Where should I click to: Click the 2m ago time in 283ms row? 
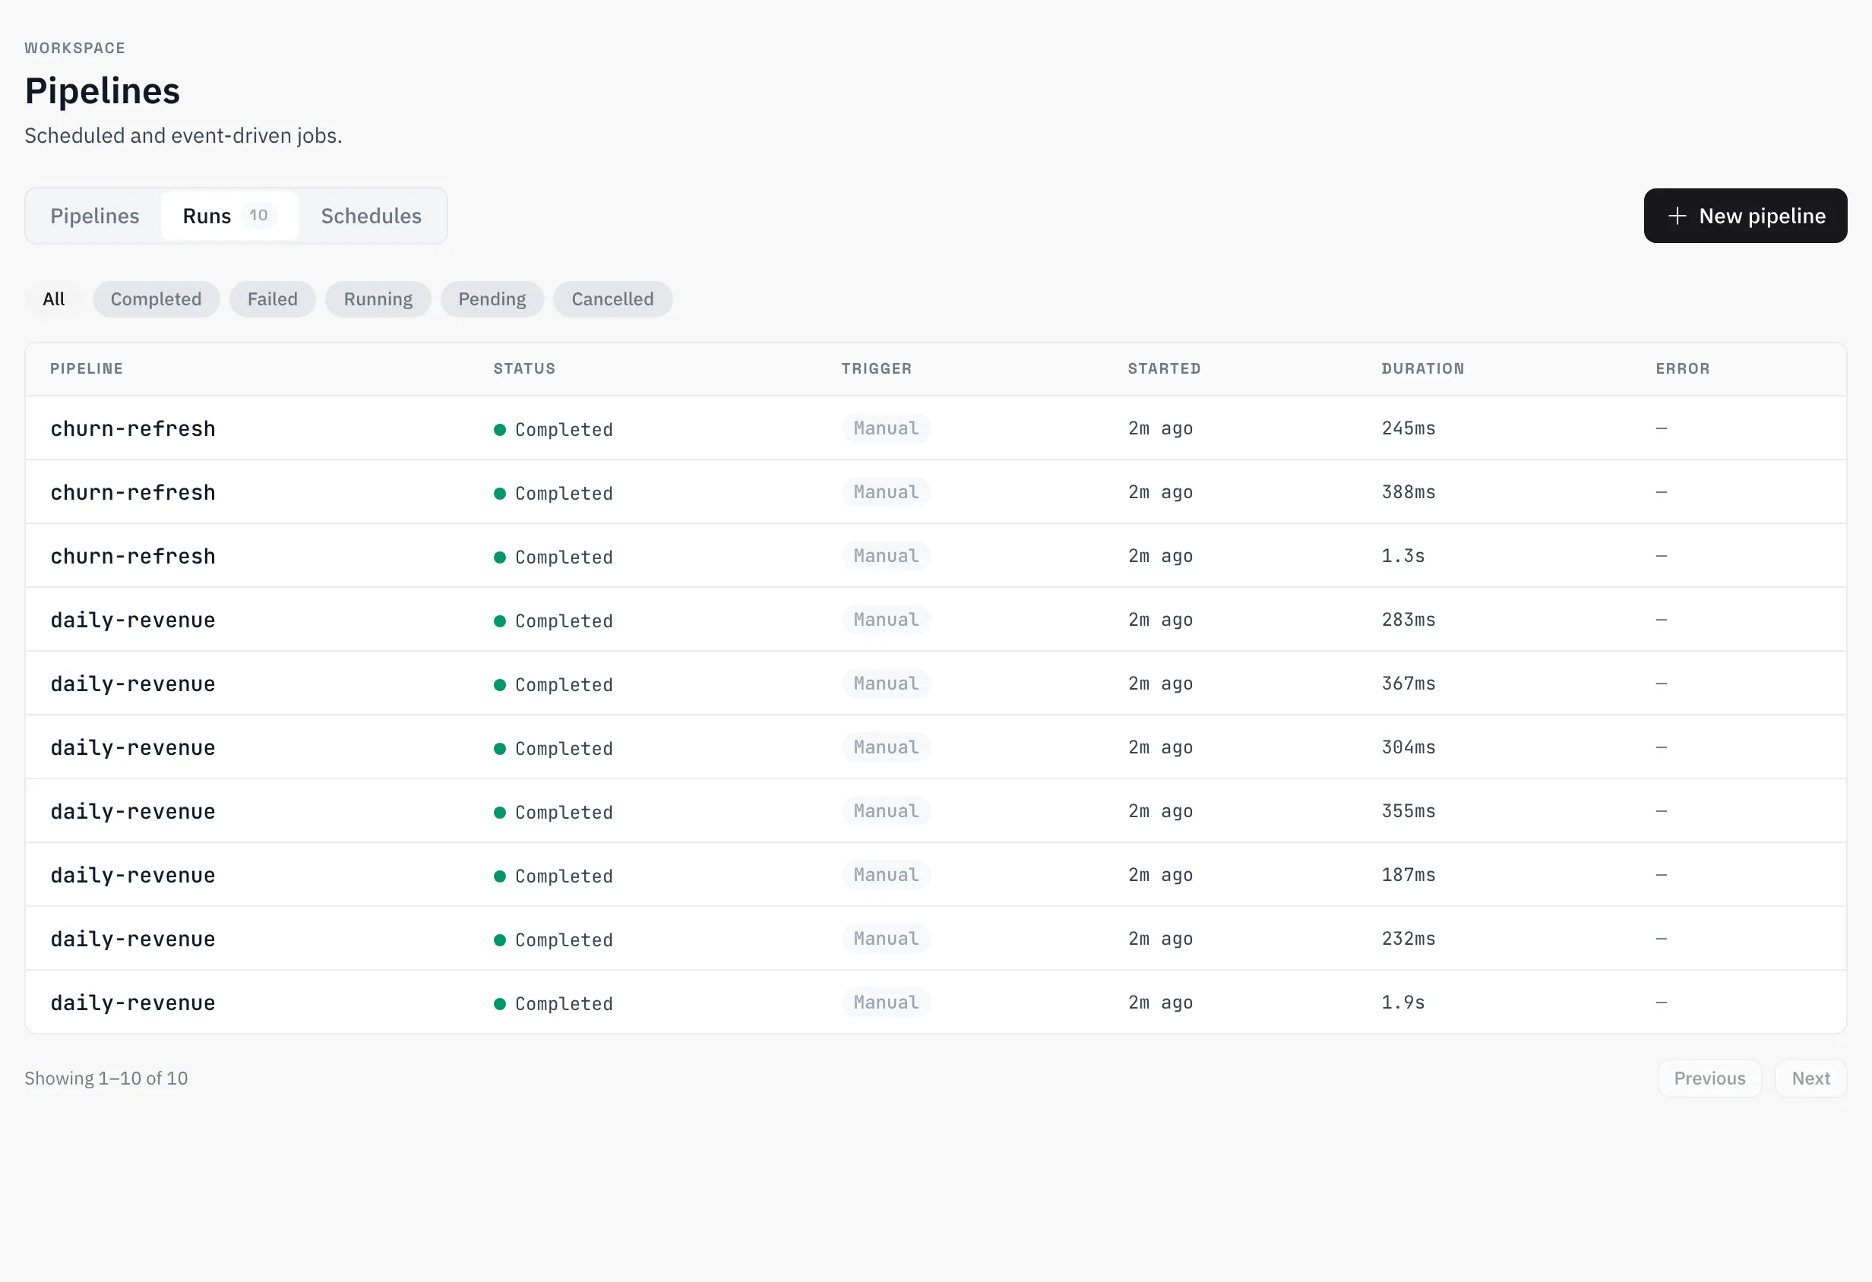tap(1161, 619)
